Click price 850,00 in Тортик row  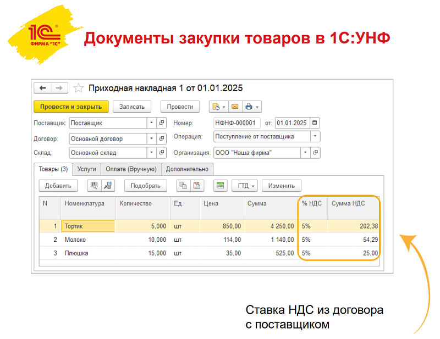point(222,226)
